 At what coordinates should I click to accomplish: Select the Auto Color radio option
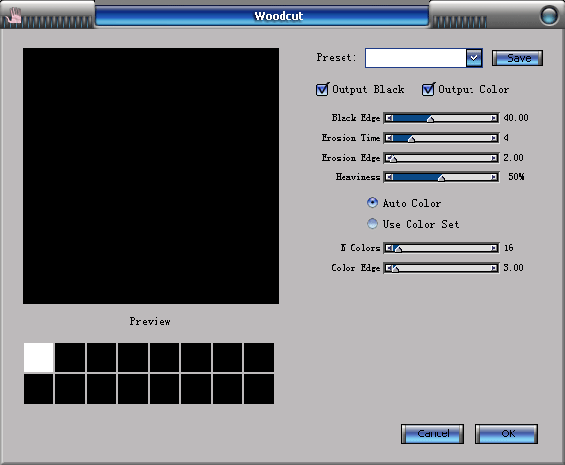pyautogui.click(x=372, y=203)
